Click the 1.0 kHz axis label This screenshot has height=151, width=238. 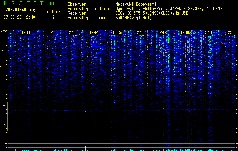[x=3, y=68]
